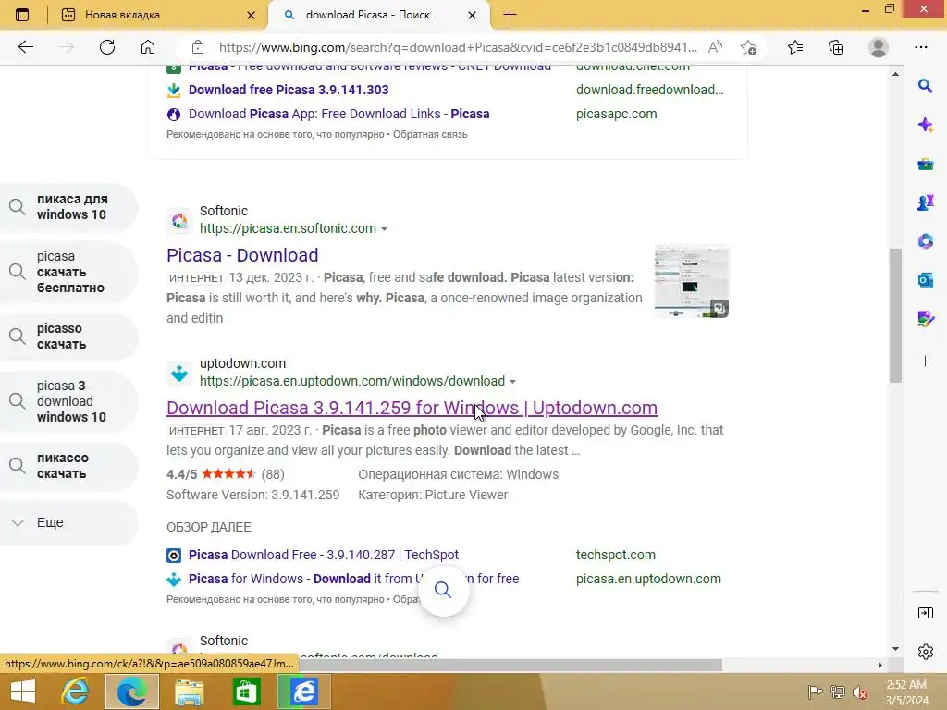Screen dimensions: 947x710
Task: Open sidebar settings gear
Action: [925, 652]
